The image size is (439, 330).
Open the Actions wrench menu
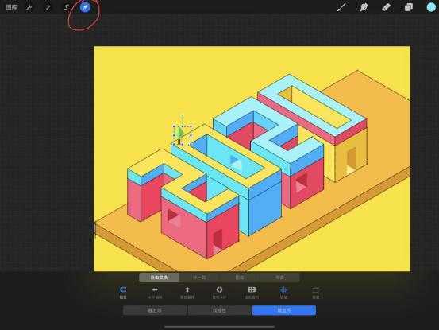click(29, 7)
